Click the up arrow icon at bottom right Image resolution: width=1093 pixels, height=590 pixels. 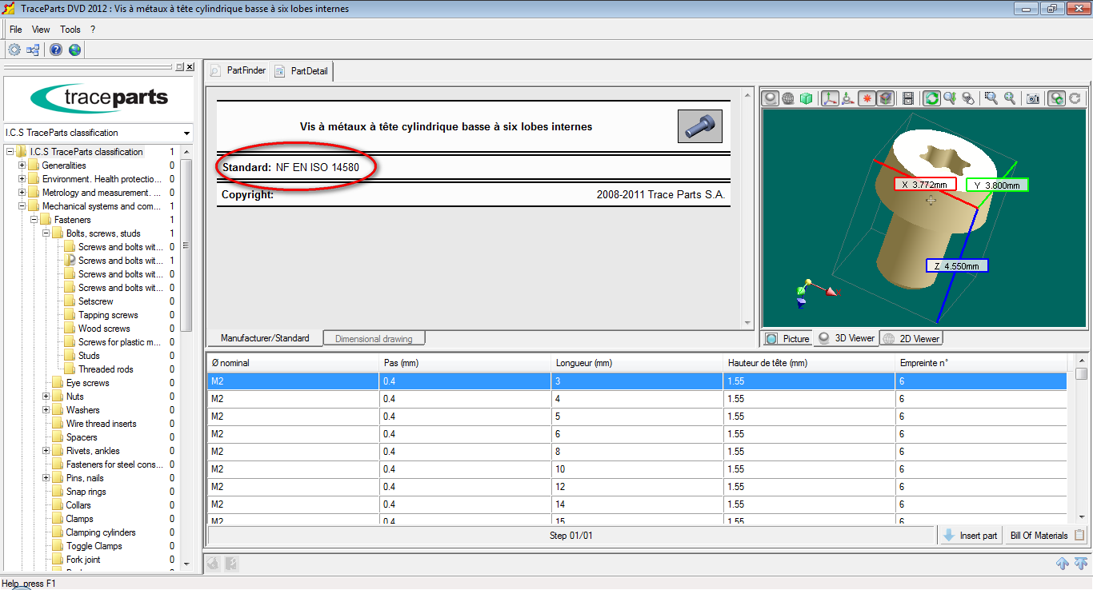[x=1063, y=564]
